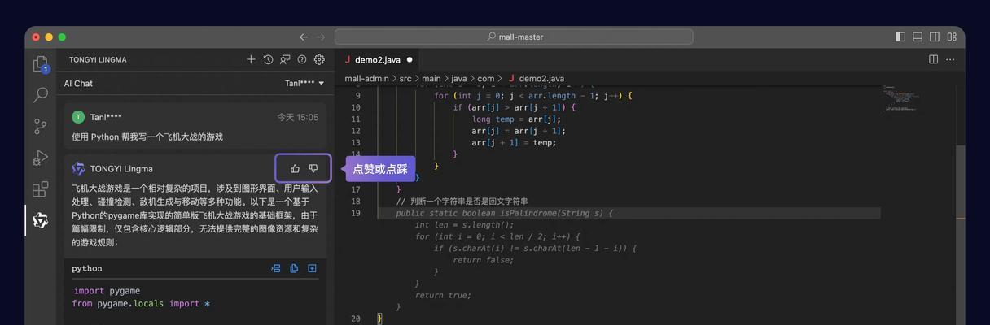The width and height of the screenshot is (990, 325).
Task: Open the Source Control view
Action: click(x=40, y=126)
